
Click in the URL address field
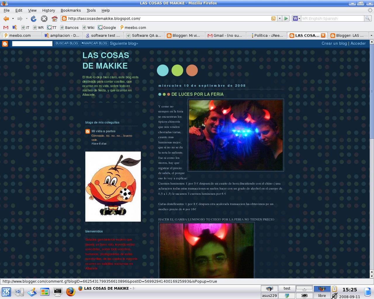[x=169, y=18]
